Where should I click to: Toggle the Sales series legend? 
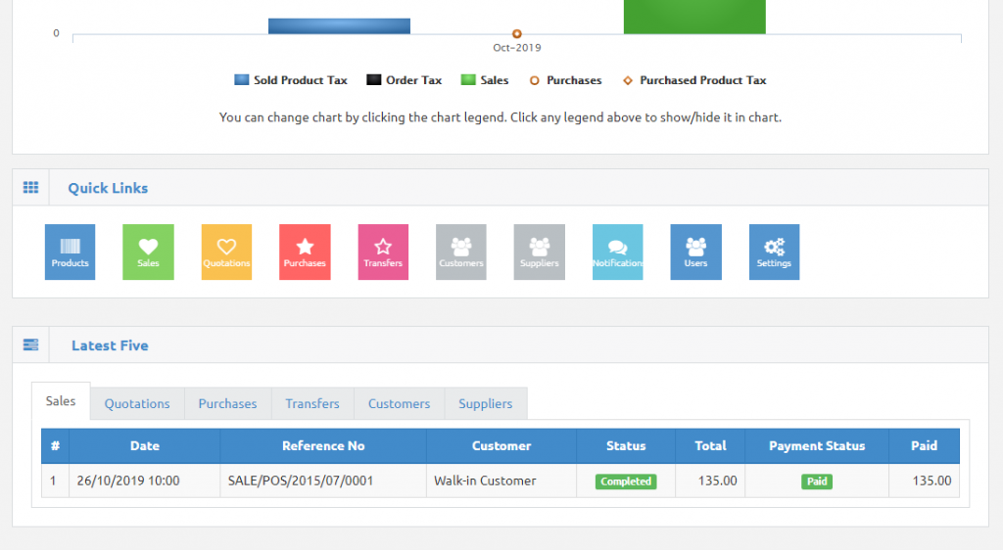coord(485,80)
